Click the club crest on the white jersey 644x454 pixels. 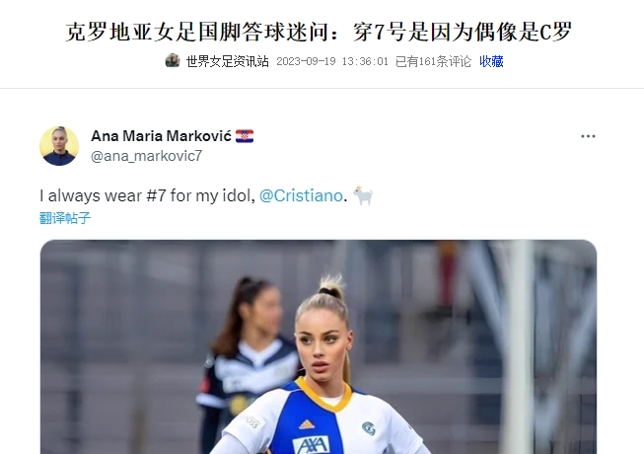pos(369,428)
